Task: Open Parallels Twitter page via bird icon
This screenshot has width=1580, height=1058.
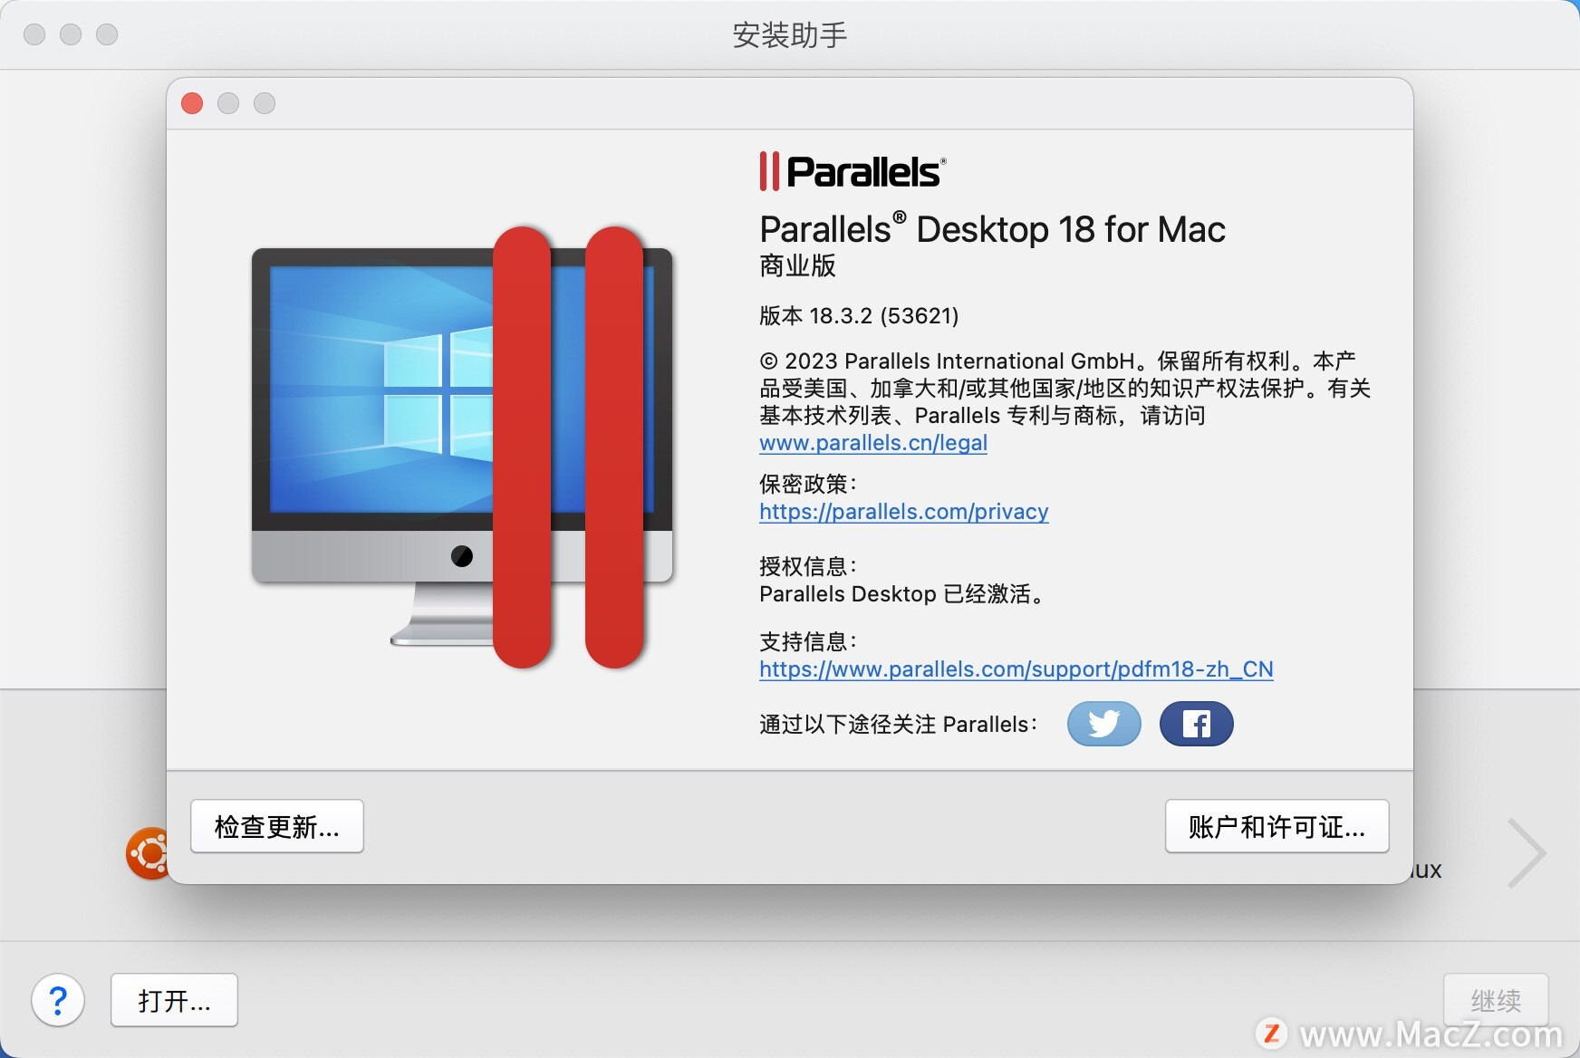Action: 1103,724
